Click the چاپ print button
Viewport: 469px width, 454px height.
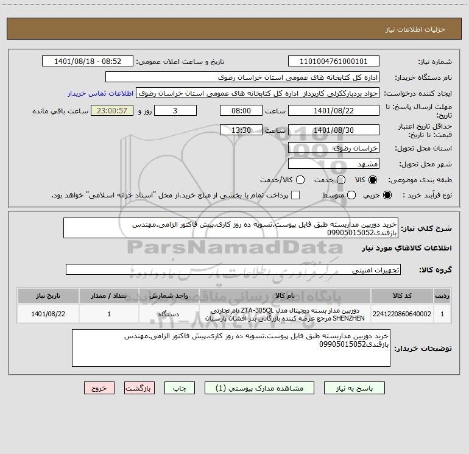tap(180, 388)
